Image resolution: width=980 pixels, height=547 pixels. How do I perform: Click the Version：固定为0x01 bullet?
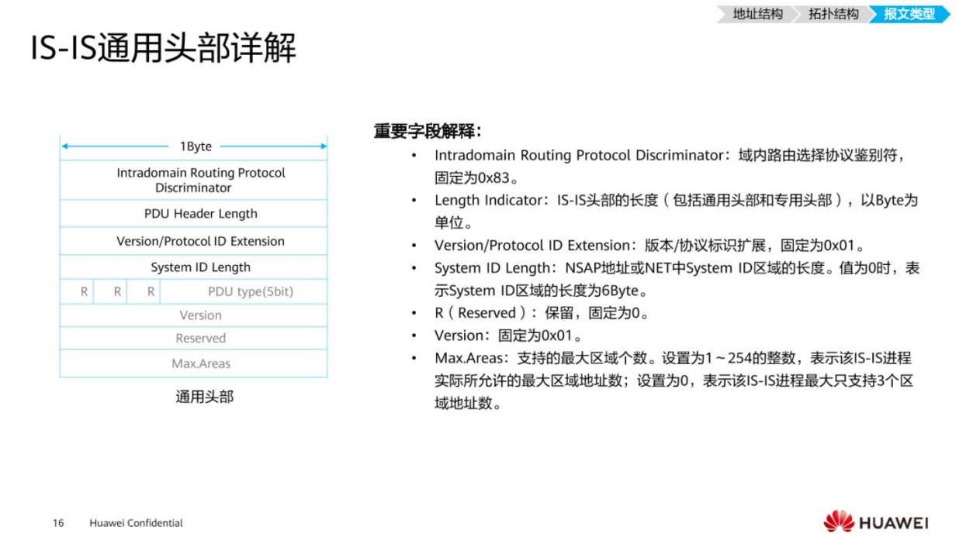(x=508, y=335)
